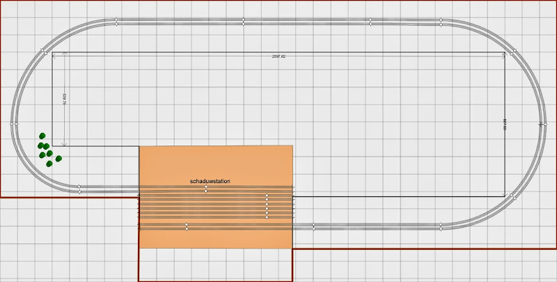The height and width of the screenshot is (282, 557).
Task: Click the topmost green tree in the cluster
Action: tap(42, 136)
